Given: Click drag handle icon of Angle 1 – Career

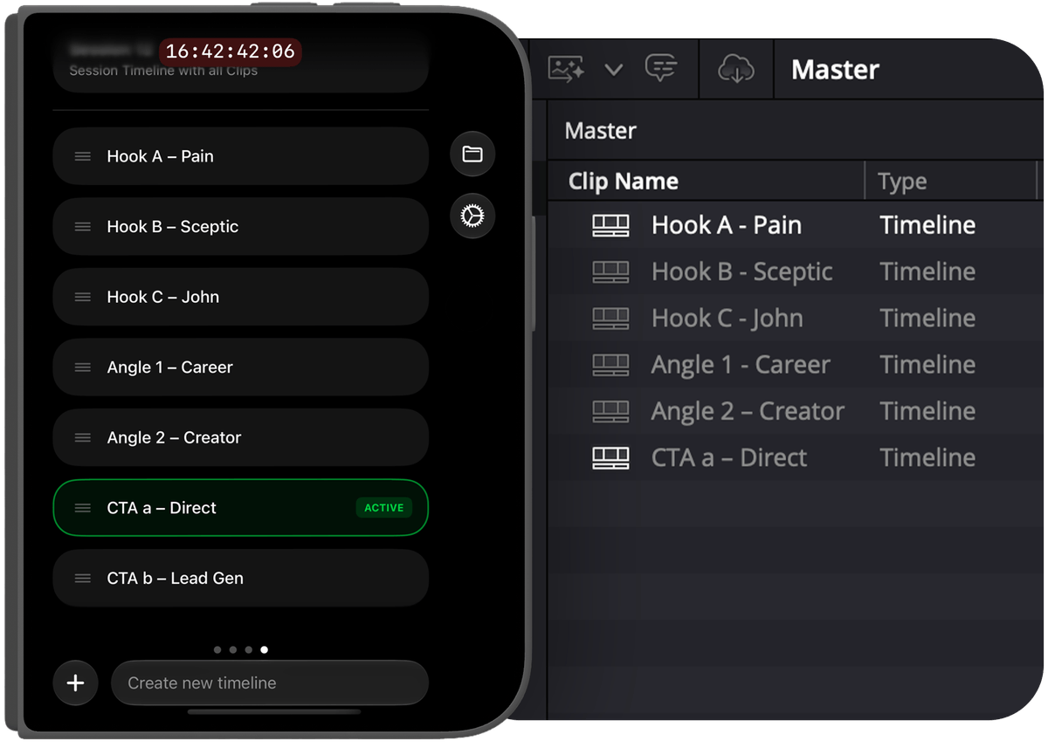Looking at the screenshot, I should coord(83,367).
